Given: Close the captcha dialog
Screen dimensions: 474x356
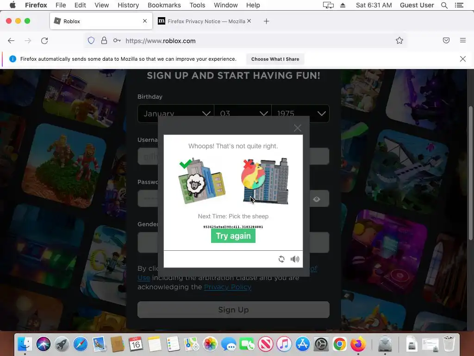Looking at the screenshot, I should point(298,128).
